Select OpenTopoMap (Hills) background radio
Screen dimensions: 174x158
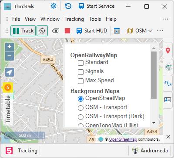(x=80, y=125)
